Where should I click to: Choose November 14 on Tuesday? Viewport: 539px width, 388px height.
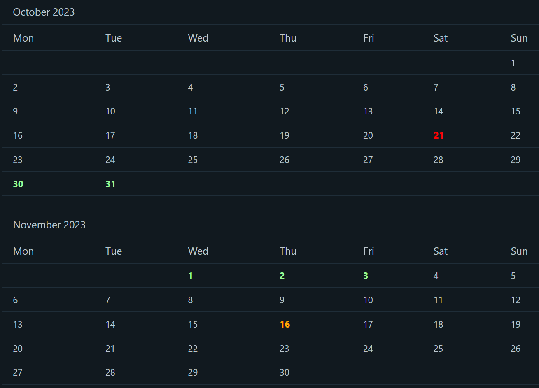(x=110, y=324)
